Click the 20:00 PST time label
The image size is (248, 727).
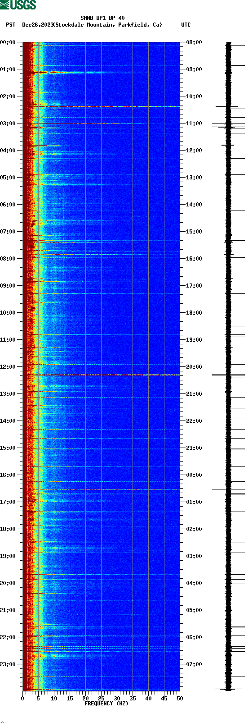coord(8,583)
